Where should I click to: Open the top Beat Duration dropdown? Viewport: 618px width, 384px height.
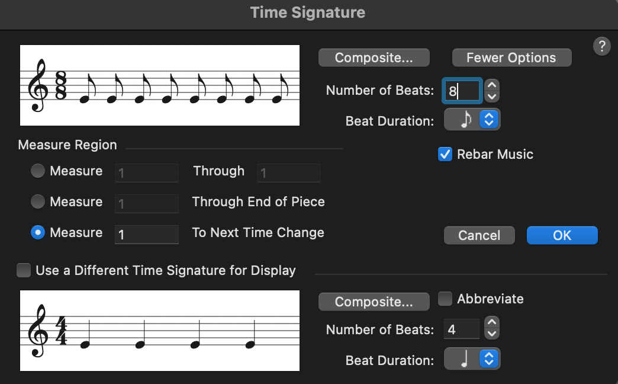(472, 119)
